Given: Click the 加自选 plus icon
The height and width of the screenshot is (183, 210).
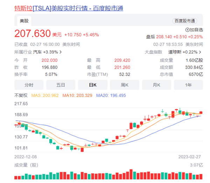Looking at the screenshot, I should point(187,30).
